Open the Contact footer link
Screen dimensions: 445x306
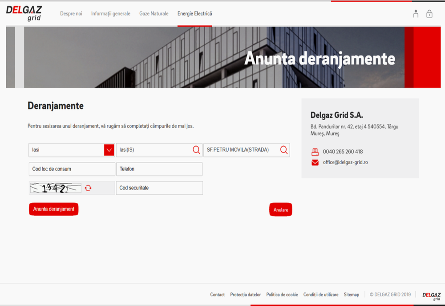[x=217, y=294]
